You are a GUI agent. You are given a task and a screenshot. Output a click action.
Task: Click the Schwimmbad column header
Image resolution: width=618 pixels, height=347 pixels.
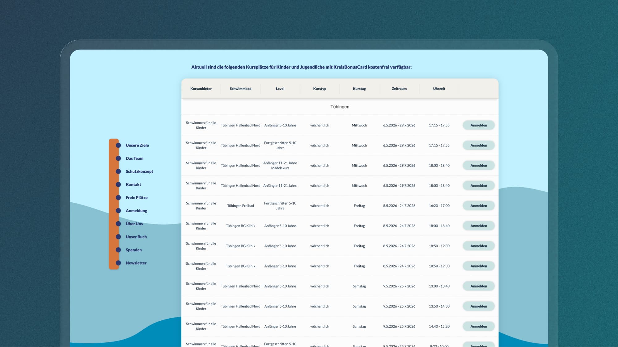pos(240,89)
